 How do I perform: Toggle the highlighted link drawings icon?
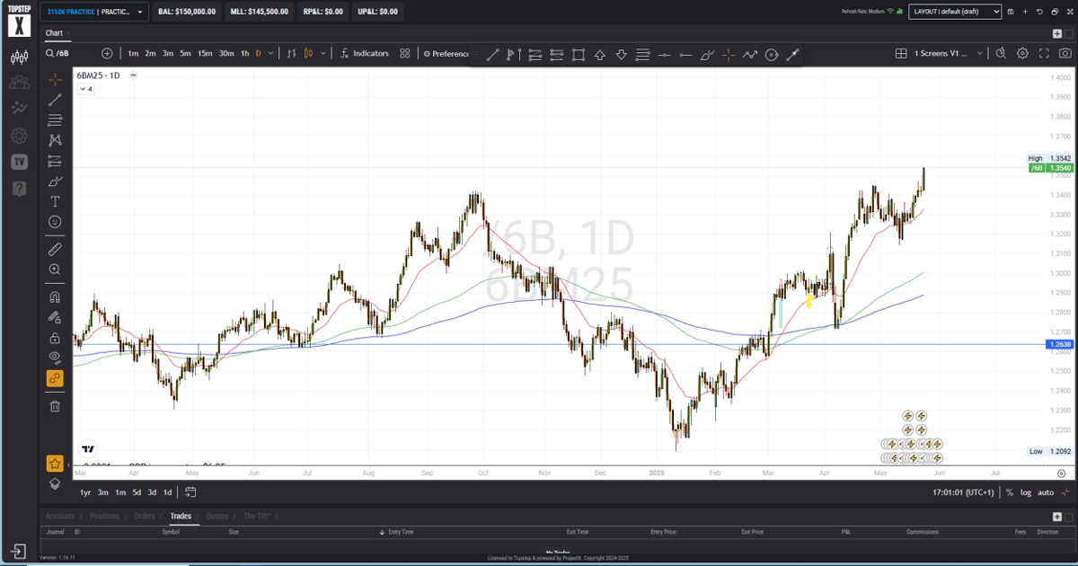[55, 378]
